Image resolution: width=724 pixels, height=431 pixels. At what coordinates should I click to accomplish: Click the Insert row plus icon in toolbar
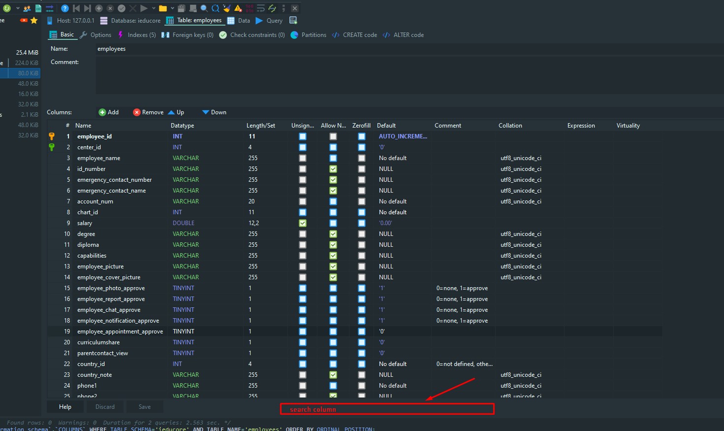coord(99,8)
